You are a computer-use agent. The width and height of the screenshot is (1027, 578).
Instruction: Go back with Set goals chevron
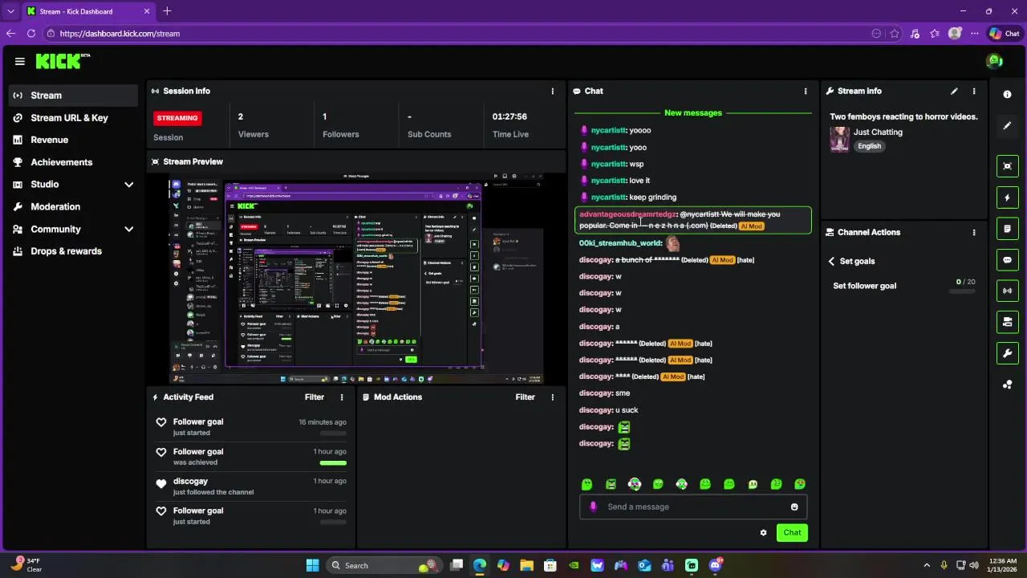(x=832, y=262)
